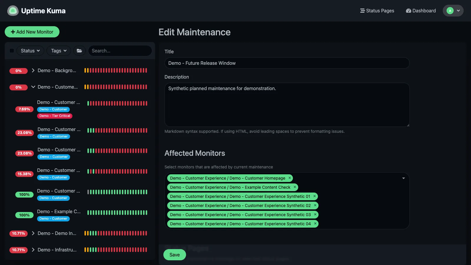Click the 0% badge of Demo - Backgro...
The height and width of the screenshot is (265, 471).
tap(19, 71)
